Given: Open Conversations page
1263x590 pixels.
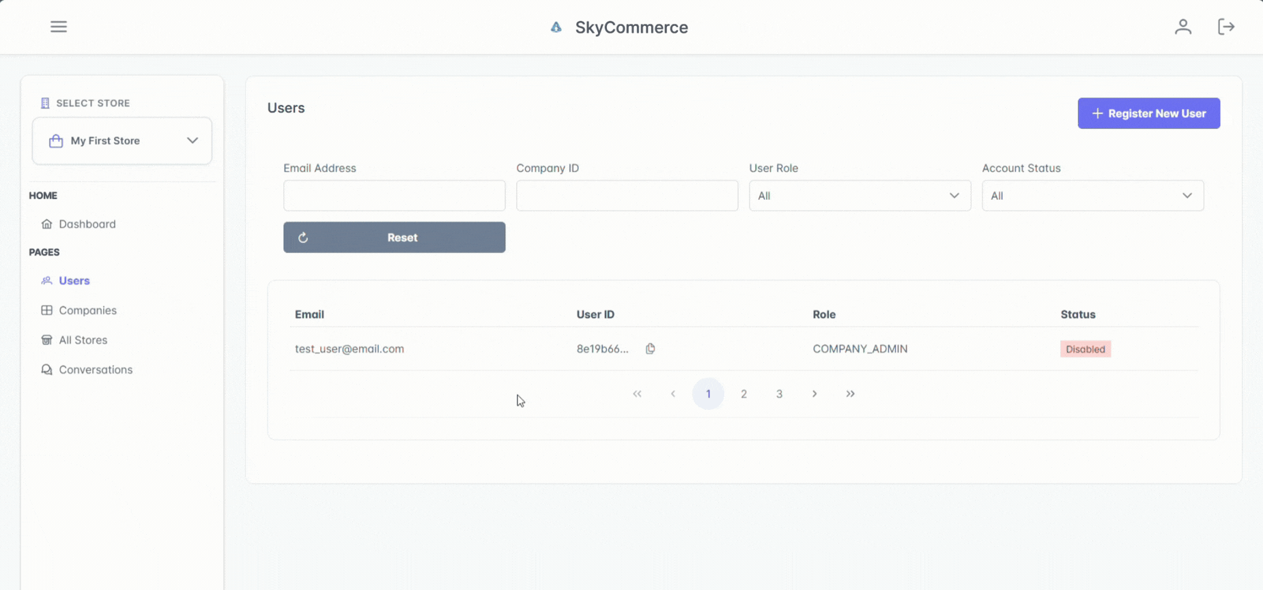Looking at the screenshot, I should (x=96, y=370).
